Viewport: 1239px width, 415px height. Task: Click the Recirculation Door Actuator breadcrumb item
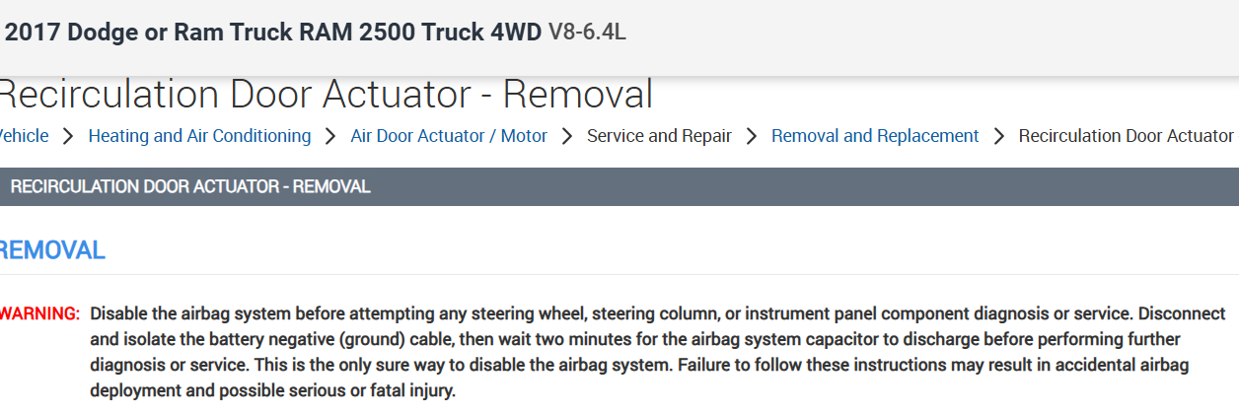tap(1126, 136)
